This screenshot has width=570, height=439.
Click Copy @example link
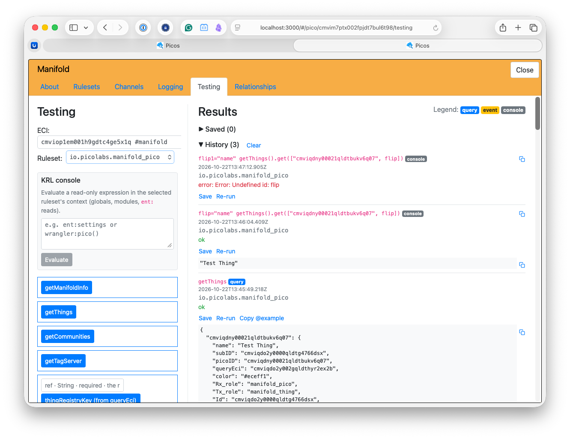pos(262,318)
